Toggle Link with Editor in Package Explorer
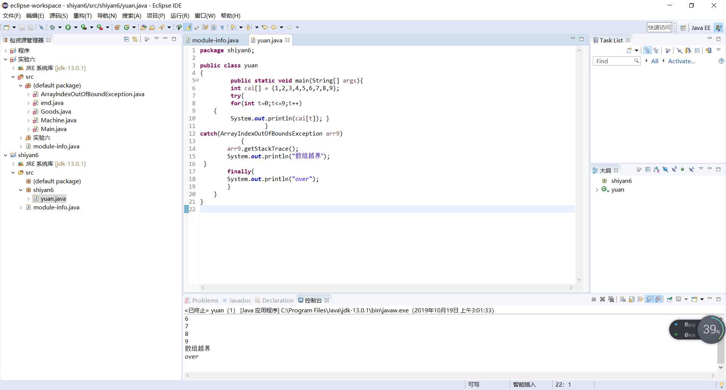The image size is (726, 390). [135, 39]
